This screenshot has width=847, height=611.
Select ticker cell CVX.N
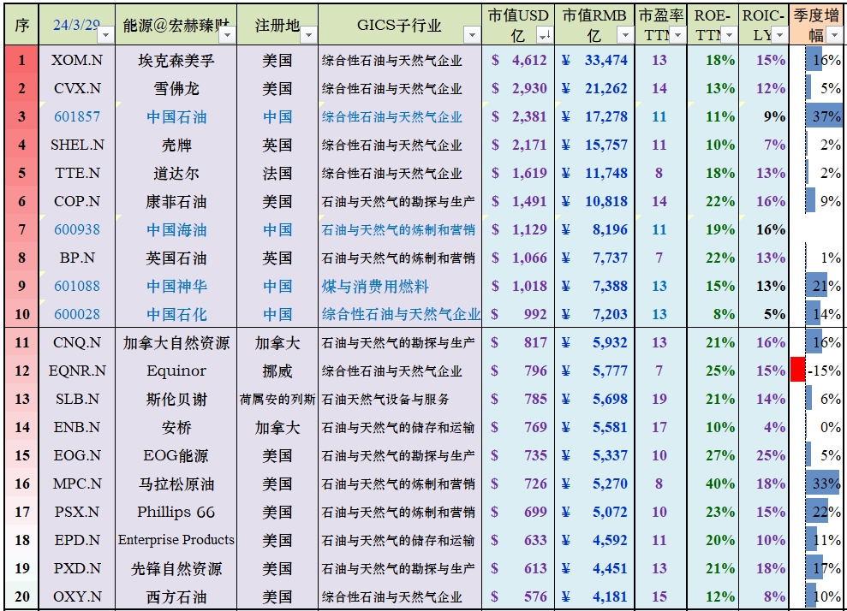coord(77,88)
